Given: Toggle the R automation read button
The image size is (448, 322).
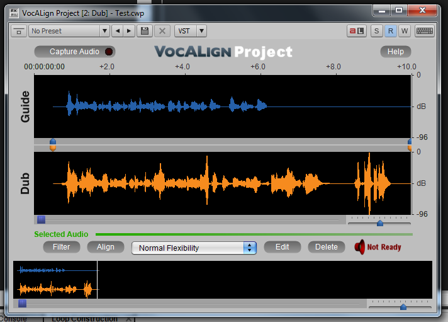Looking at the screenshot, I should [391, 31].
